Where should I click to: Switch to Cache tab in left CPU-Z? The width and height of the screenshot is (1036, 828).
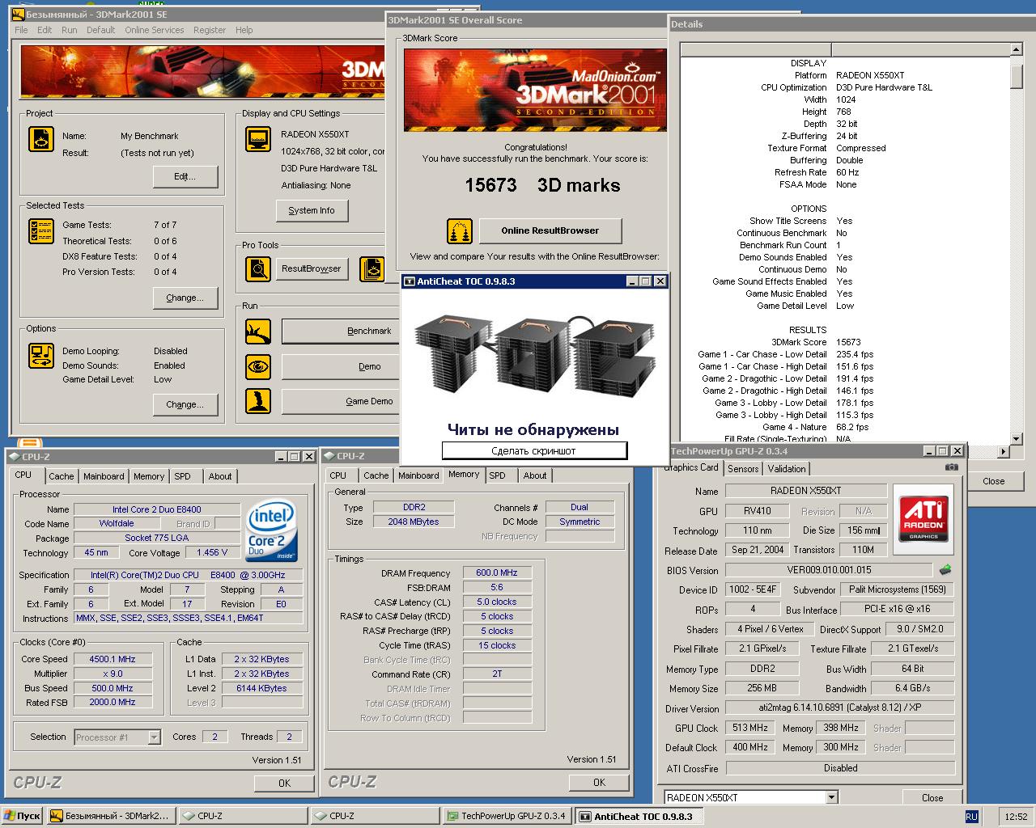click(62, 476)
